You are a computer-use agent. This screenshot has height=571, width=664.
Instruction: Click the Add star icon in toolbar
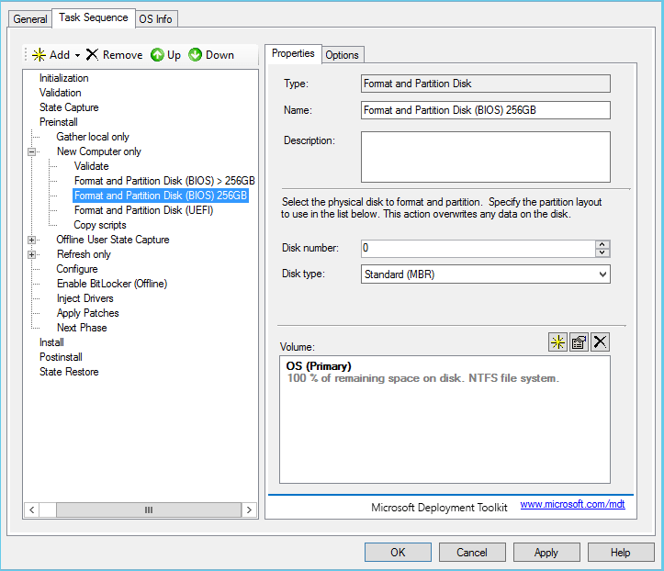[39, 55]
